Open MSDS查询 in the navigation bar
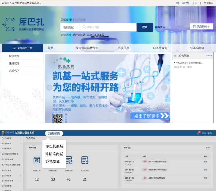 (197, 48)
